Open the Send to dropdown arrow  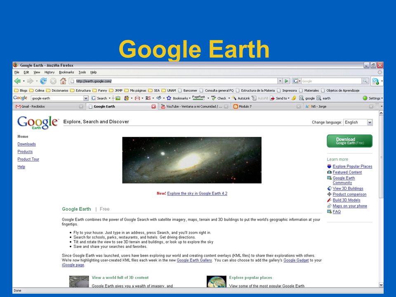point(289,98)
